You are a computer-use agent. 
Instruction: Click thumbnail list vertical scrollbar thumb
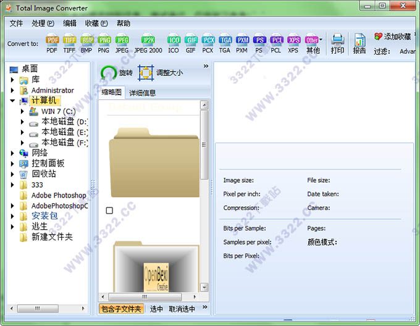tap(204, 145)
